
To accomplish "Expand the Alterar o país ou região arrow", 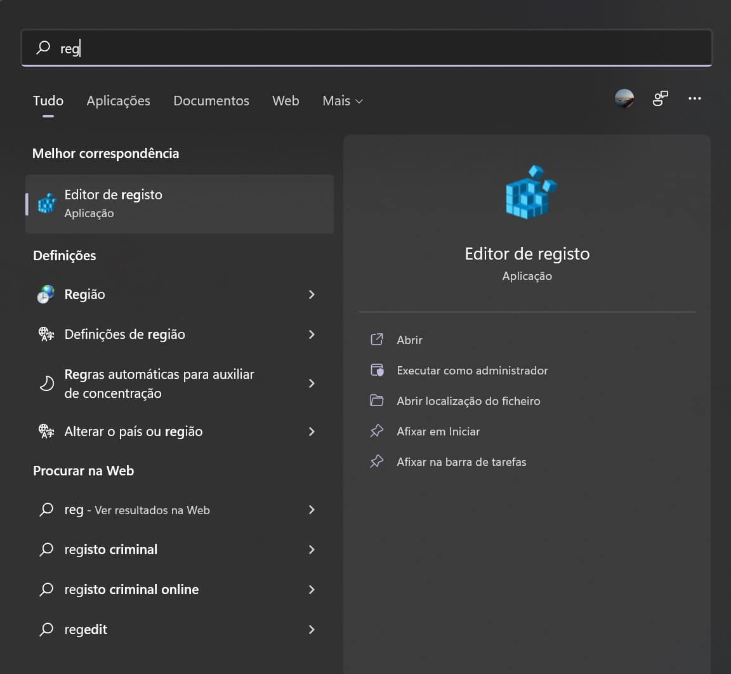I will [312, 432].
